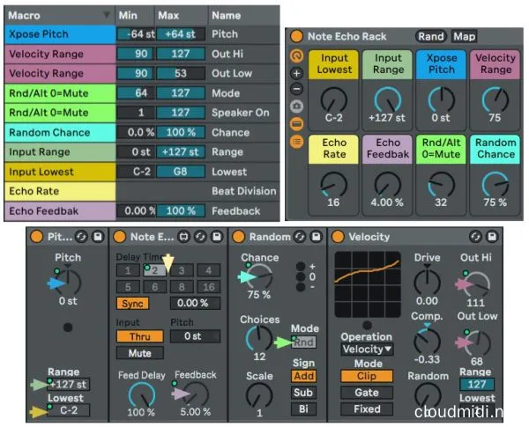The image size is (529, 427).
Task: Select Sub sign in Random device
Action: pos(303,393)
